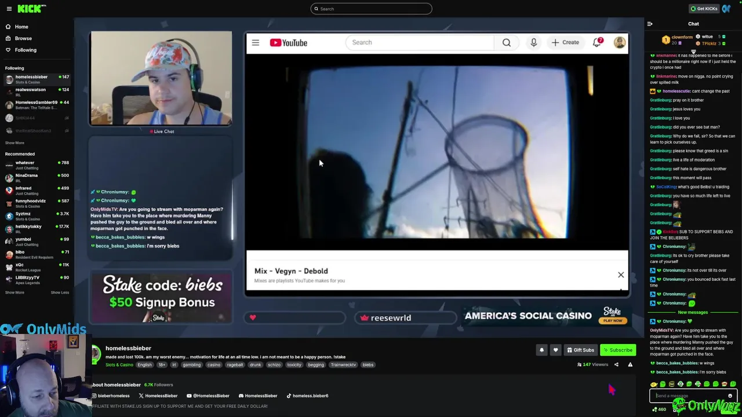Open YouTube notifications bell
Screen dimensions: 742x417
coord(597,42)
